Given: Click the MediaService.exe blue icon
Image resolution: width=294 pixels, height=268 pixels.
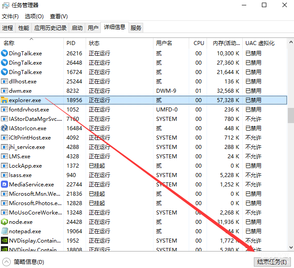Looking at the screenshot, I should point(4,185).
